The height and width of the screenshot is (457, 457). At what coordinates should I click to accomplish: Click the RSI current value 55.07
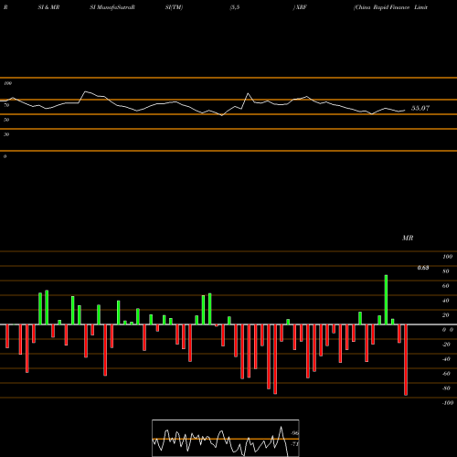420,108
